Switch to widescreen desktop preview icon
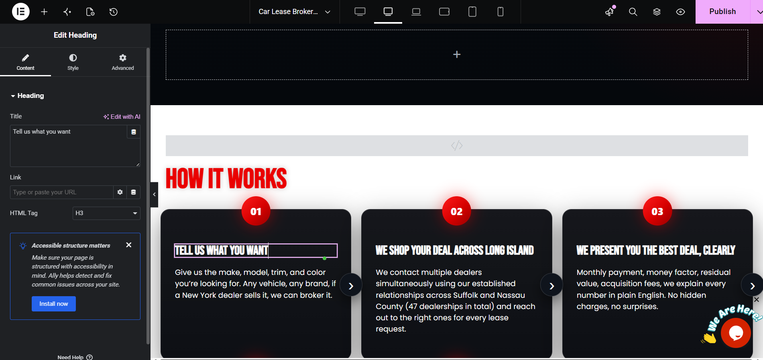This screenshot has width=763, height=360. click(360, 12)
